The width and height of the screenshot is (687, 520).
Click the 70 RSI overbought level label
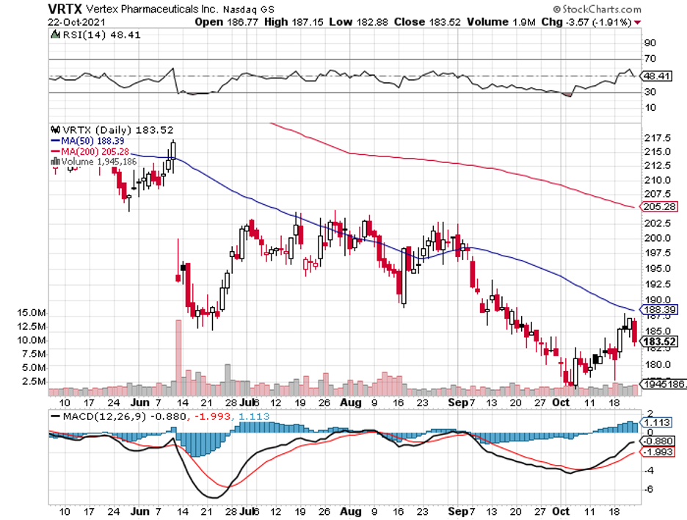click(x=650, y=58)
